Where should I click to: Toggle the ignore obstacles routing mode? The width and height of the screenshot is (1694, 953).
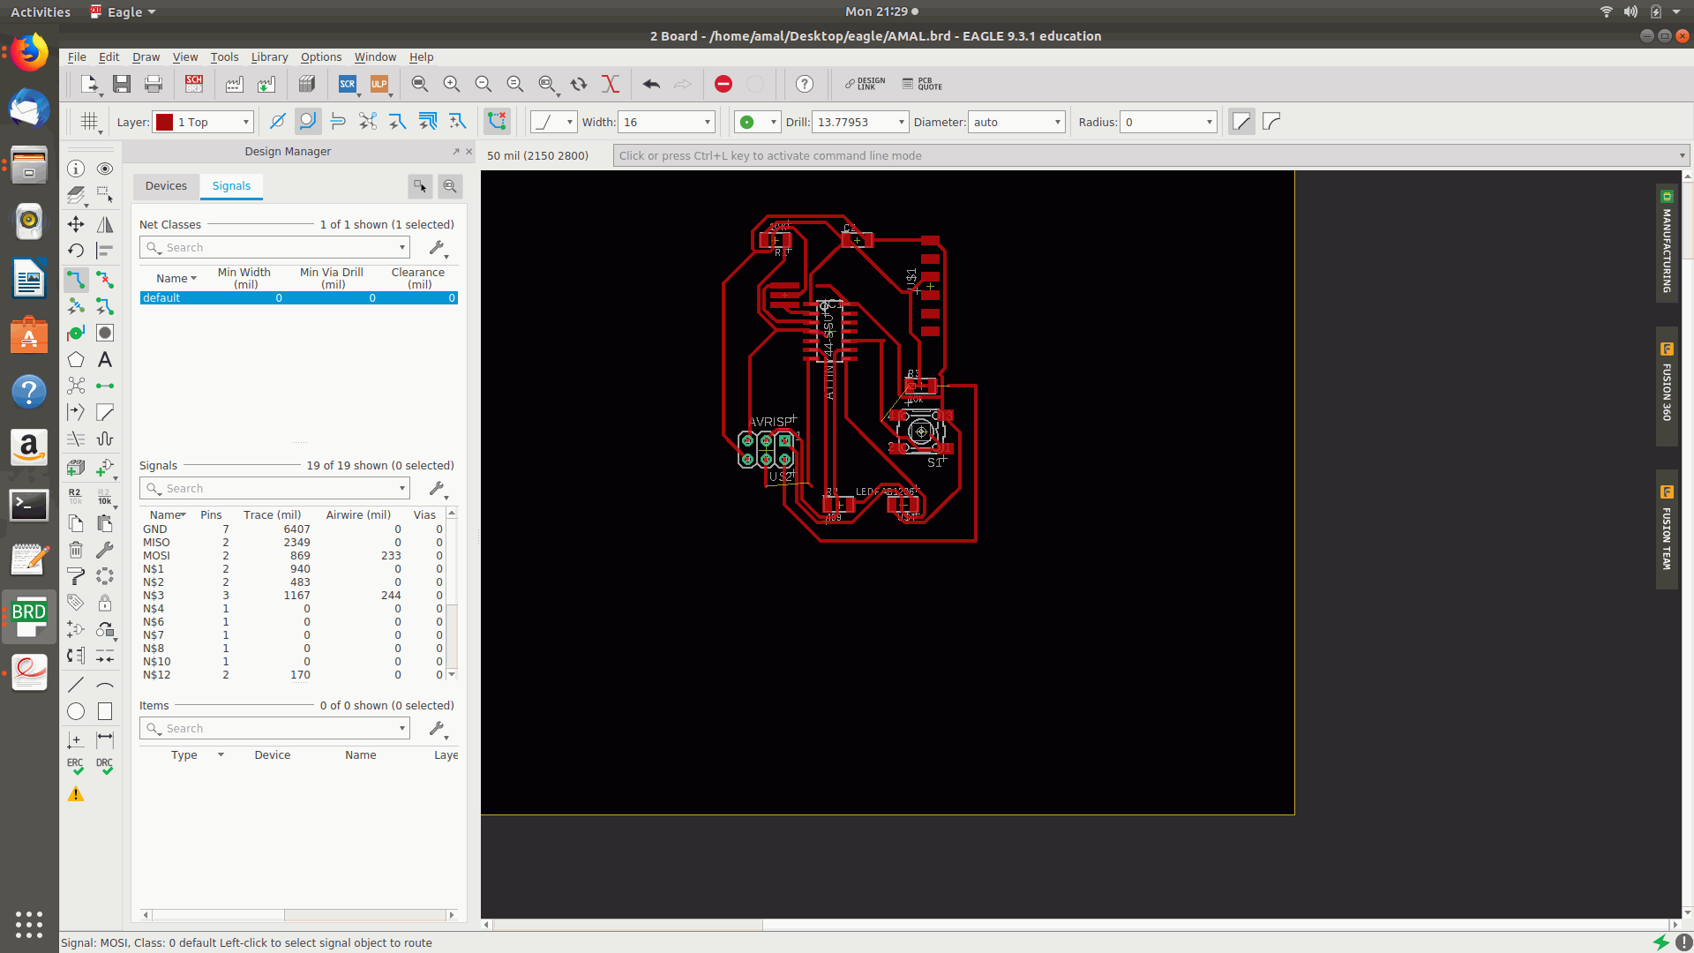tap(277, 122)
